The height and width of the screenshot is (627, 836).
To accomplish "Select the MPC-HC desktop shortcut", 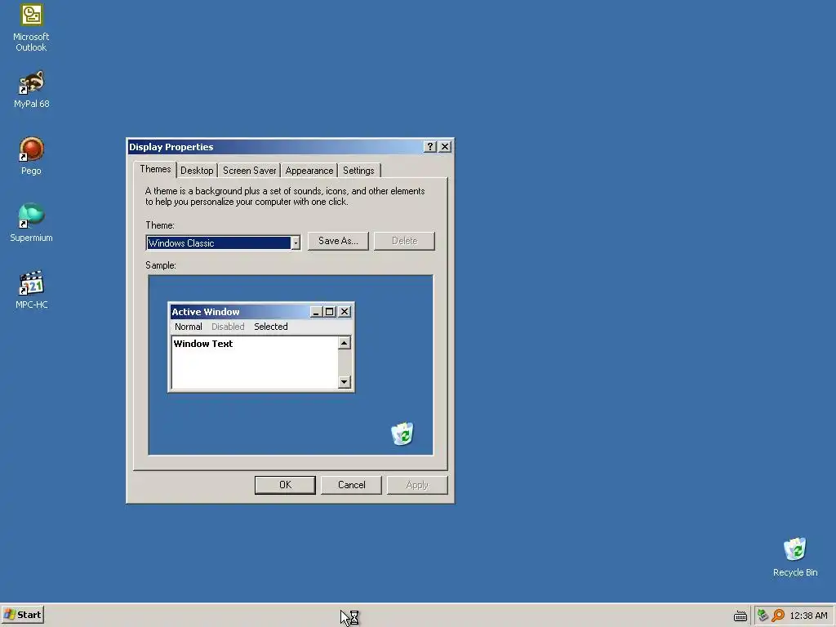I will point(31,290).
